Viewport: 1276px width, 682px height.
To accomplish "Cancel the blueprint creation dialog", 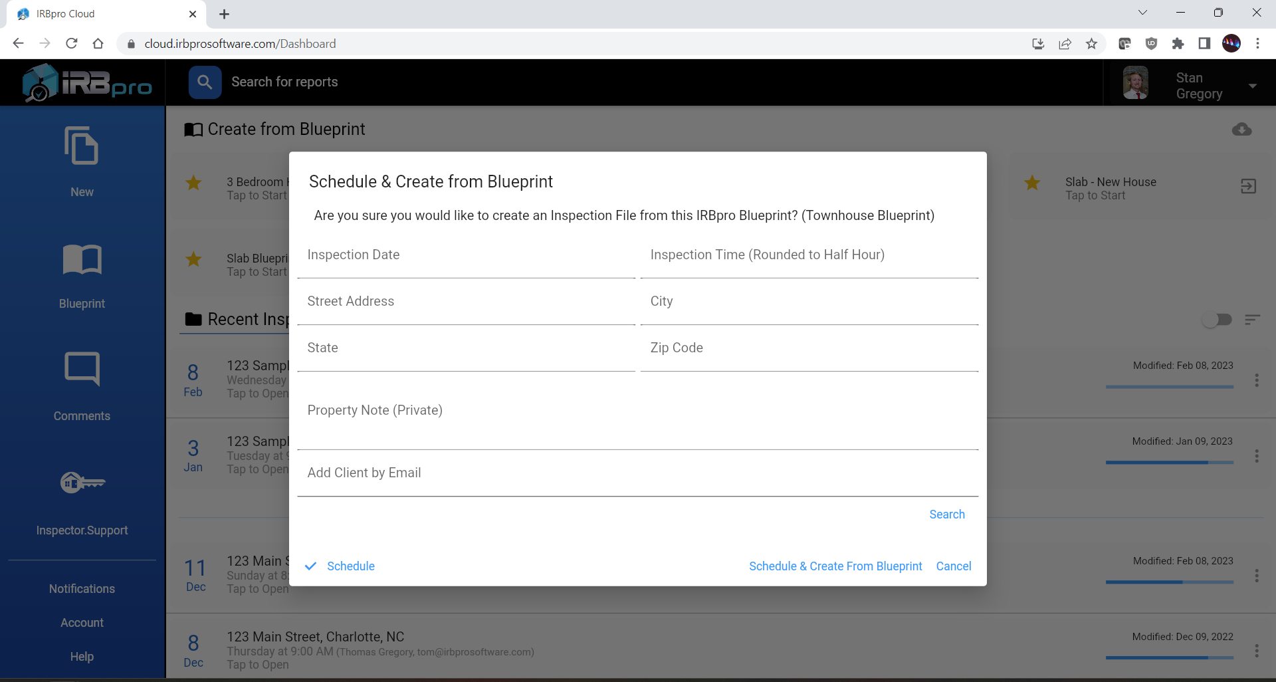I will (954, 566).
